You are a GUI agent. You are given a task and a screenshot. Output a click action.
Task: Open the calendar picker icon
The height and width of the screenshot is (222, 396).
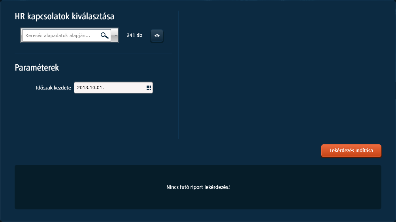point(149,88)
